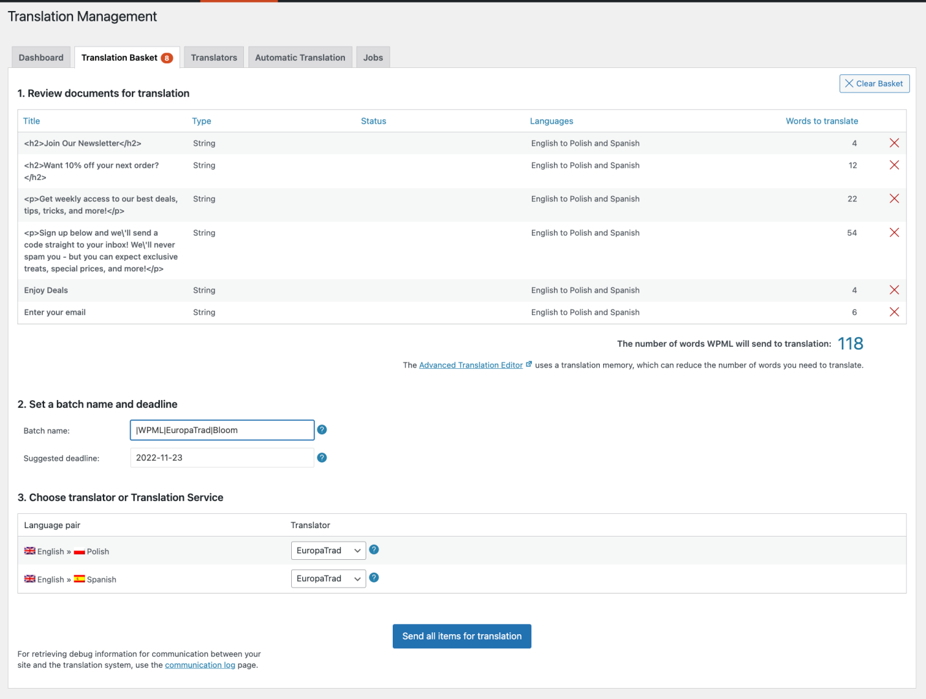The image size is (926, 699).
Task: Open translator dropdown for English to Spanish
Action: click(328, 579)
